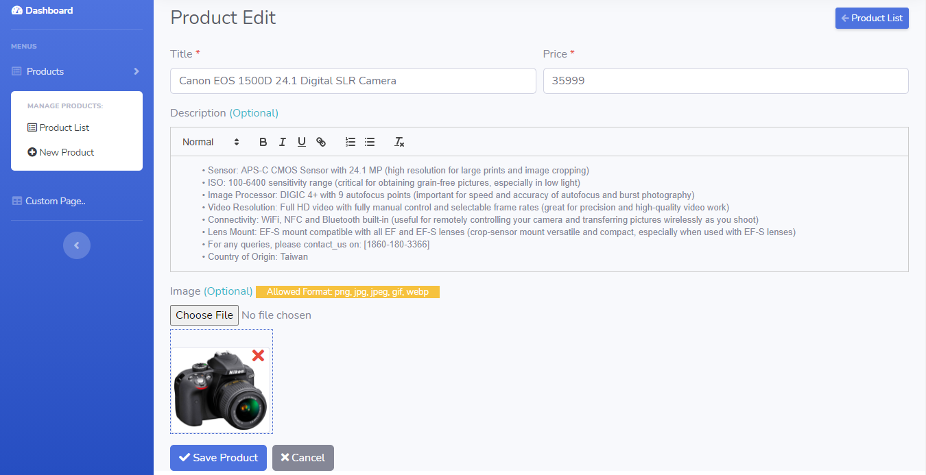Click the Dashboard icon in the header
The height and width of the screenshot is (475, 926).
tap(15, 10)
